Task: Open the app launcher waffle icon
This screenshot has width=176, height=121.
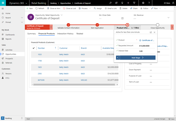Action: pos(3,3)
